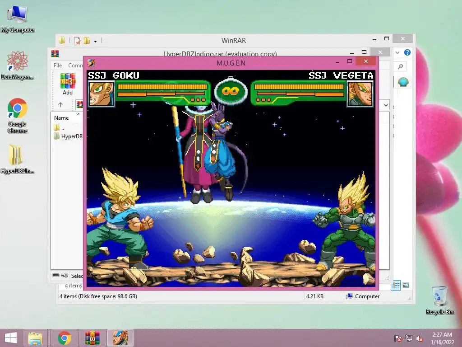The width and height of the screenshot is (462, 347).
Task: Click SSJ Goku's orange health bar
Action: pyautogui.click(x=162, y=87)
